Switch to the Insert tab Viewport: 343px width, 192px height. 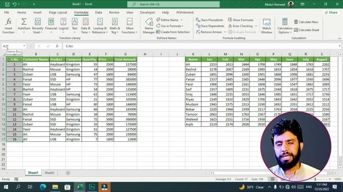click(x=37, y=12)
